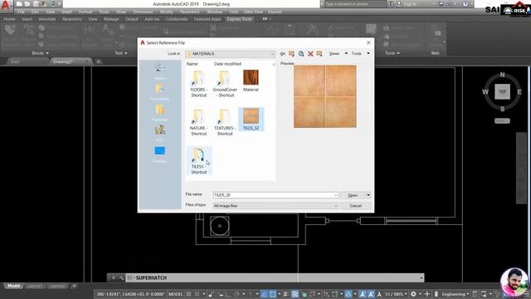
Task: Select the TILES_32 image file
Action: pyautogui.click(x=251, y=120)
